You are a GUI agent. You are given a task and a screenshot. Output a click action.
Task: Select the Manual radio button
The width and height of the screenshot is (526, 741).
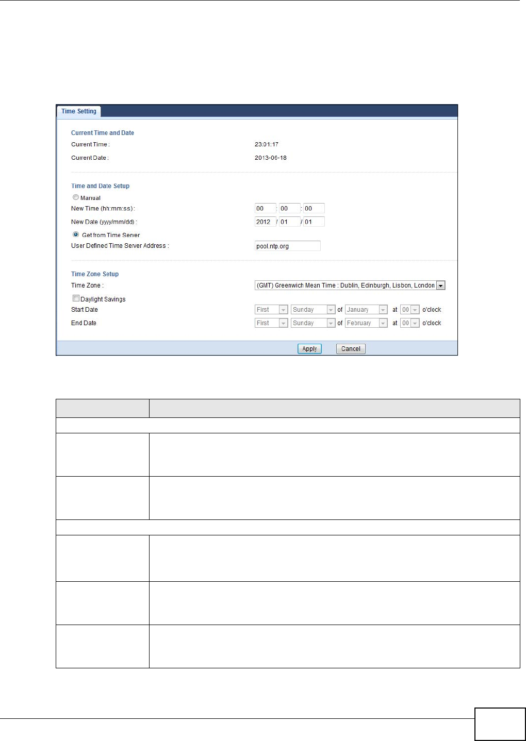click(76, 197)
